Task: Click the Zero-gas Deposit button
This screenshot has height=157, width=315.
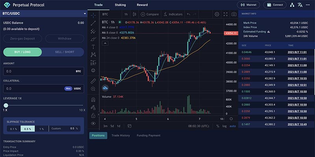Action: click(x=22, y=38)
